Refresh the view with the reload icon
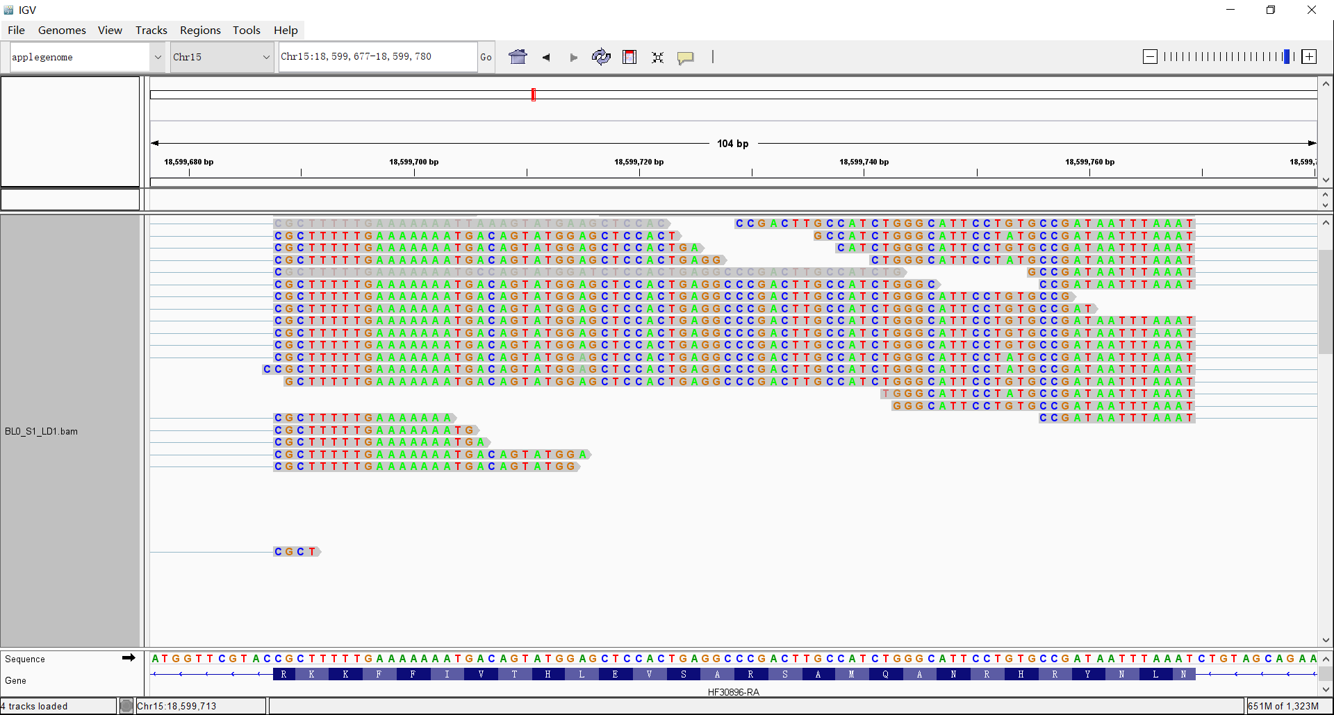 [x=601, y=57]
